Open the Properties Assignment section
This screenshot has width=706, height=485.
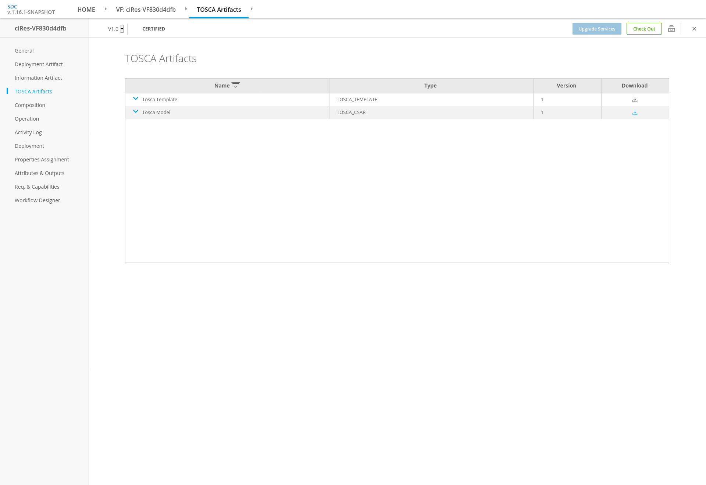coord(42,160)
